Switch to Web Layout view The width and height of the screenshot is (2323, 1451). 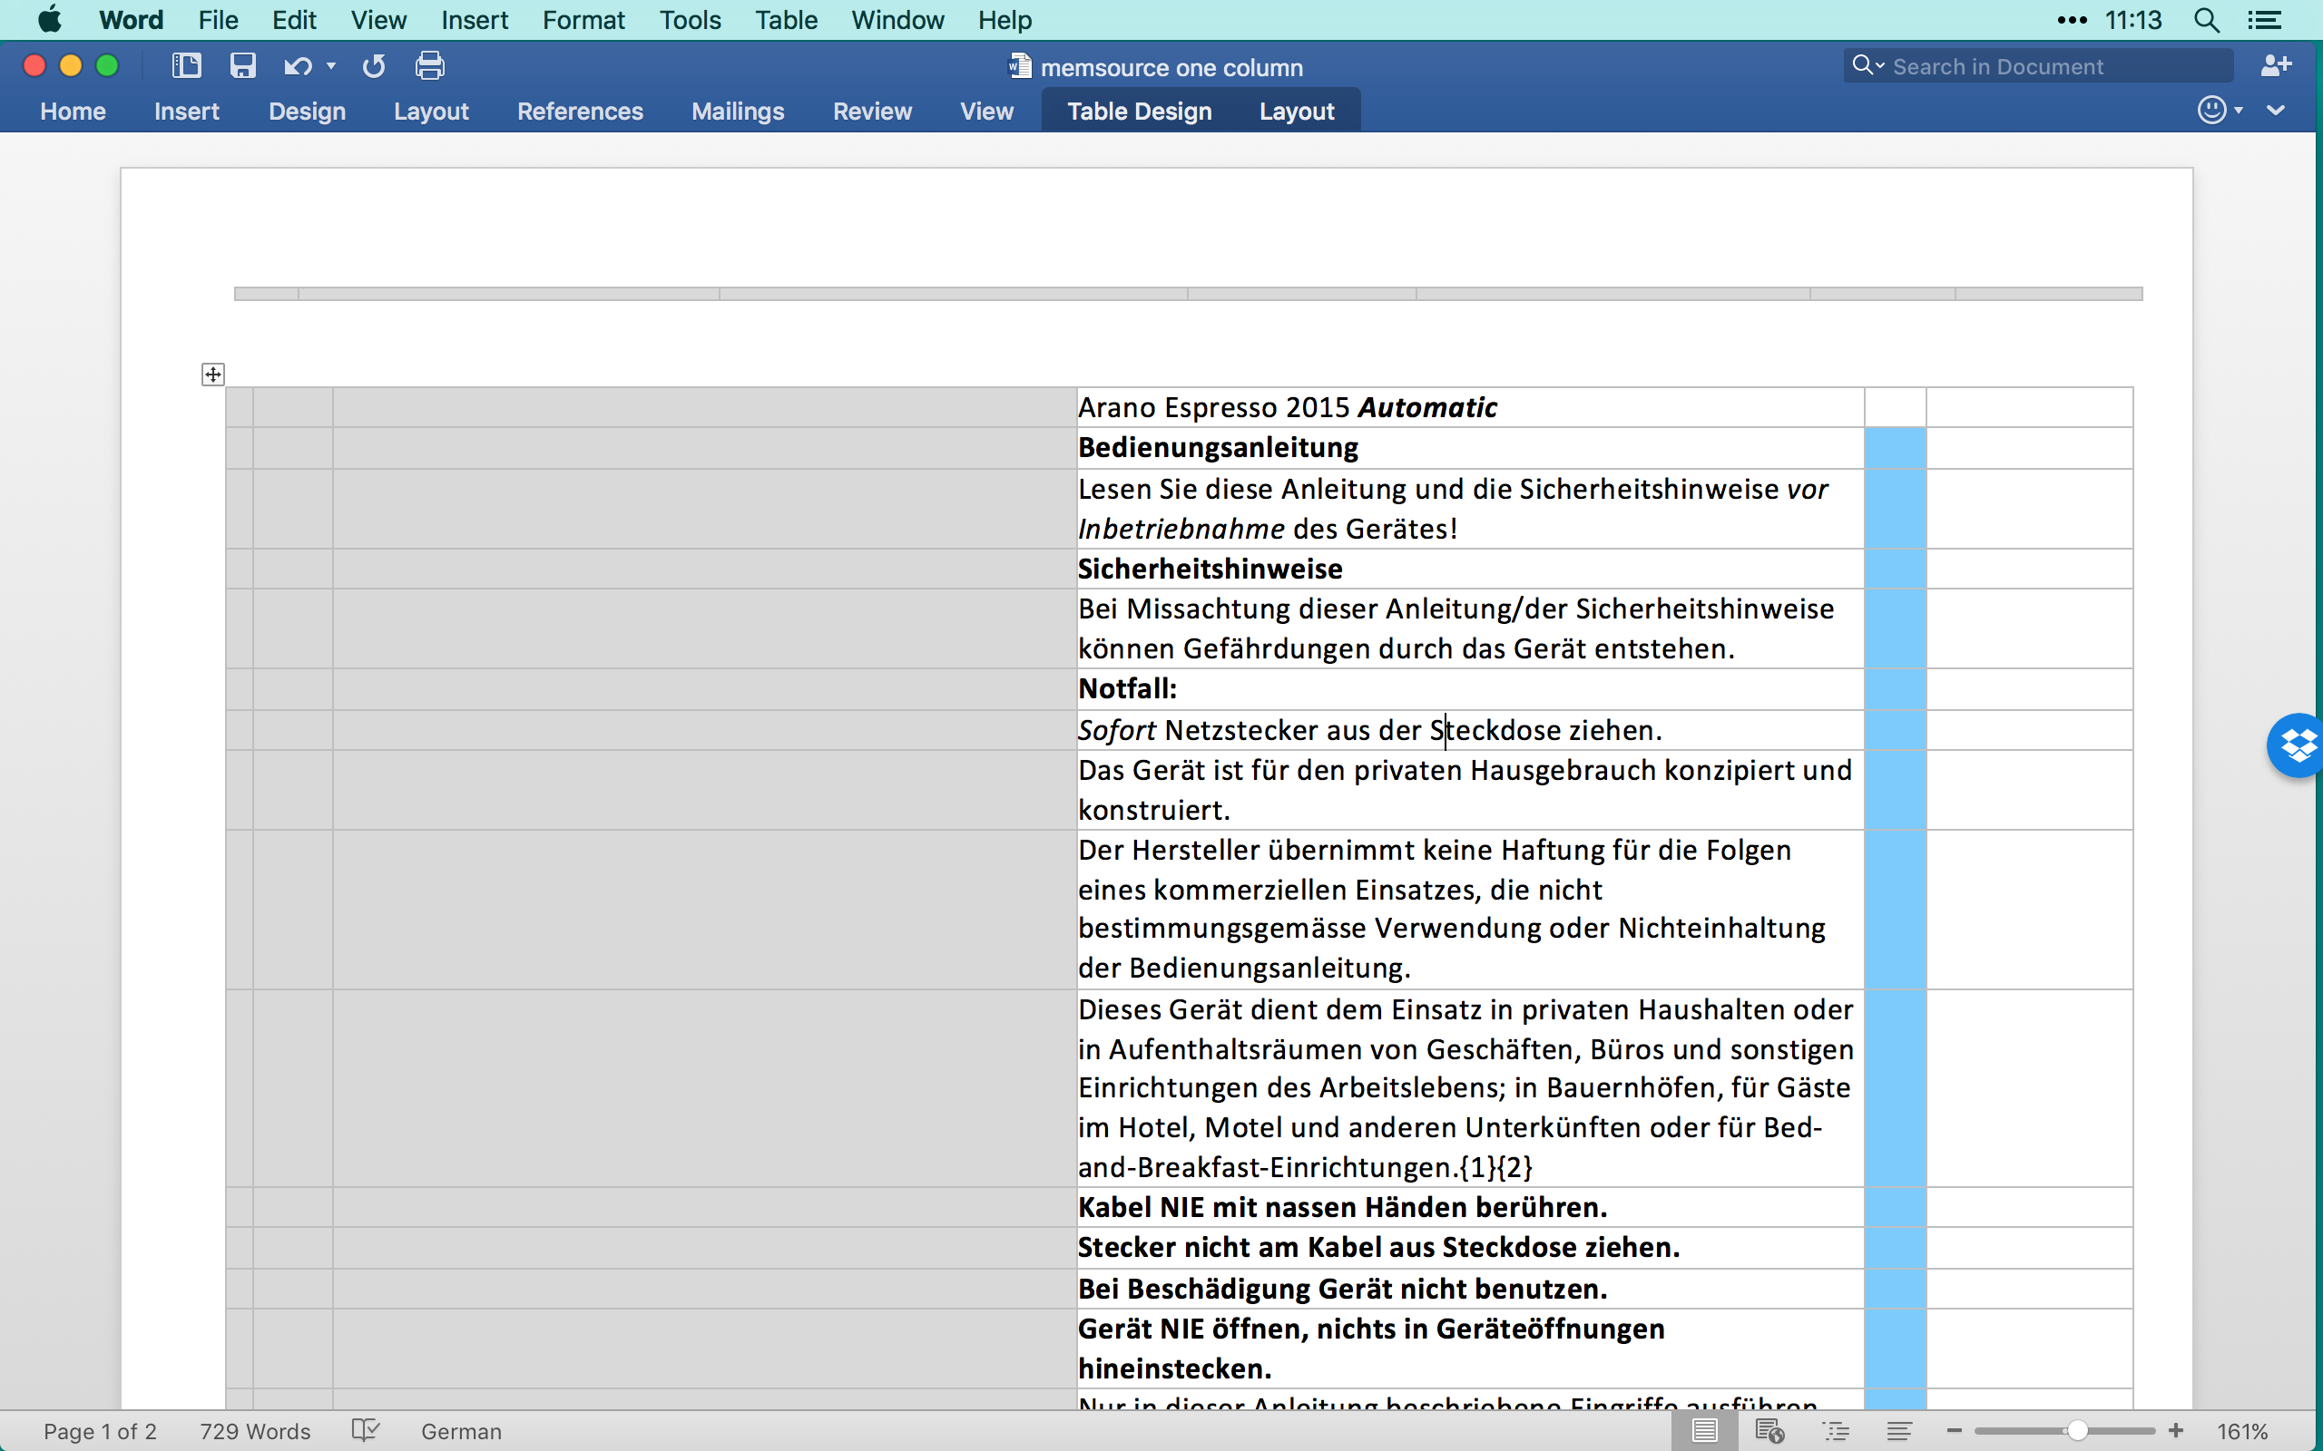1769,1431
